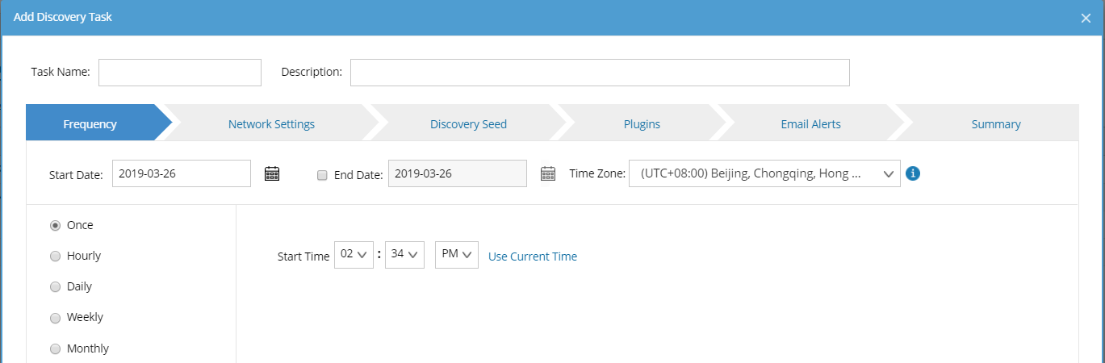Open the End Date calendar picker
This screenshot has height=363, width=1105.
click(x=548, y=173)
